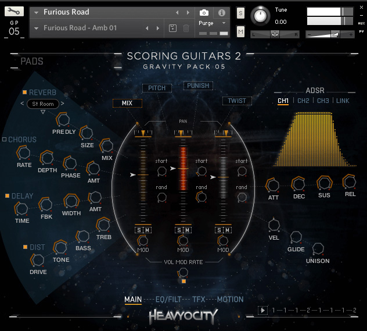Select previous snapshot arrow beside Amb 01
The height and width of the screenshot is (331, 367).
point(147,28)
